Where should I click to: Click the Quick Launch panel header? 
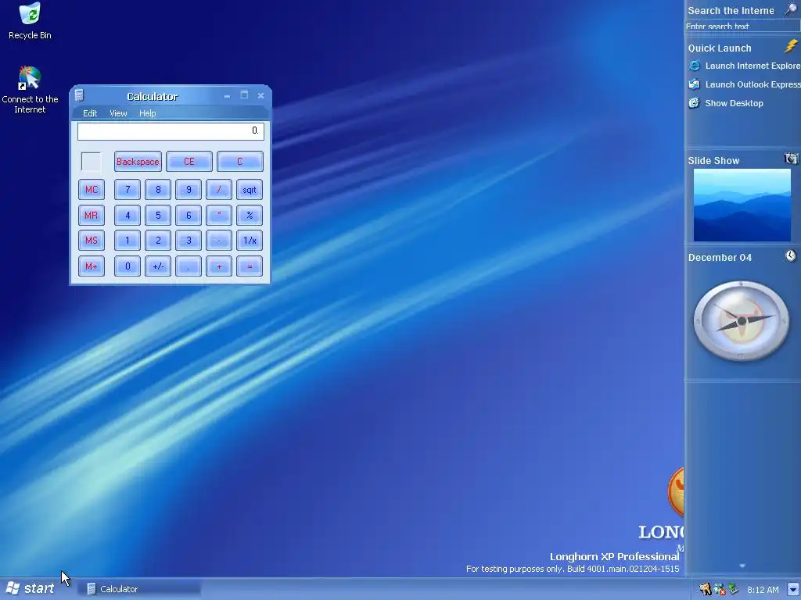point(720,48)
